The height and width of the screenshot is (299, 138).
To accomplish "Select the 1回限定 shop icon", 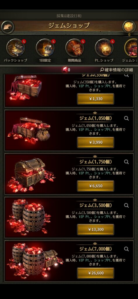I will pos(45,48).
